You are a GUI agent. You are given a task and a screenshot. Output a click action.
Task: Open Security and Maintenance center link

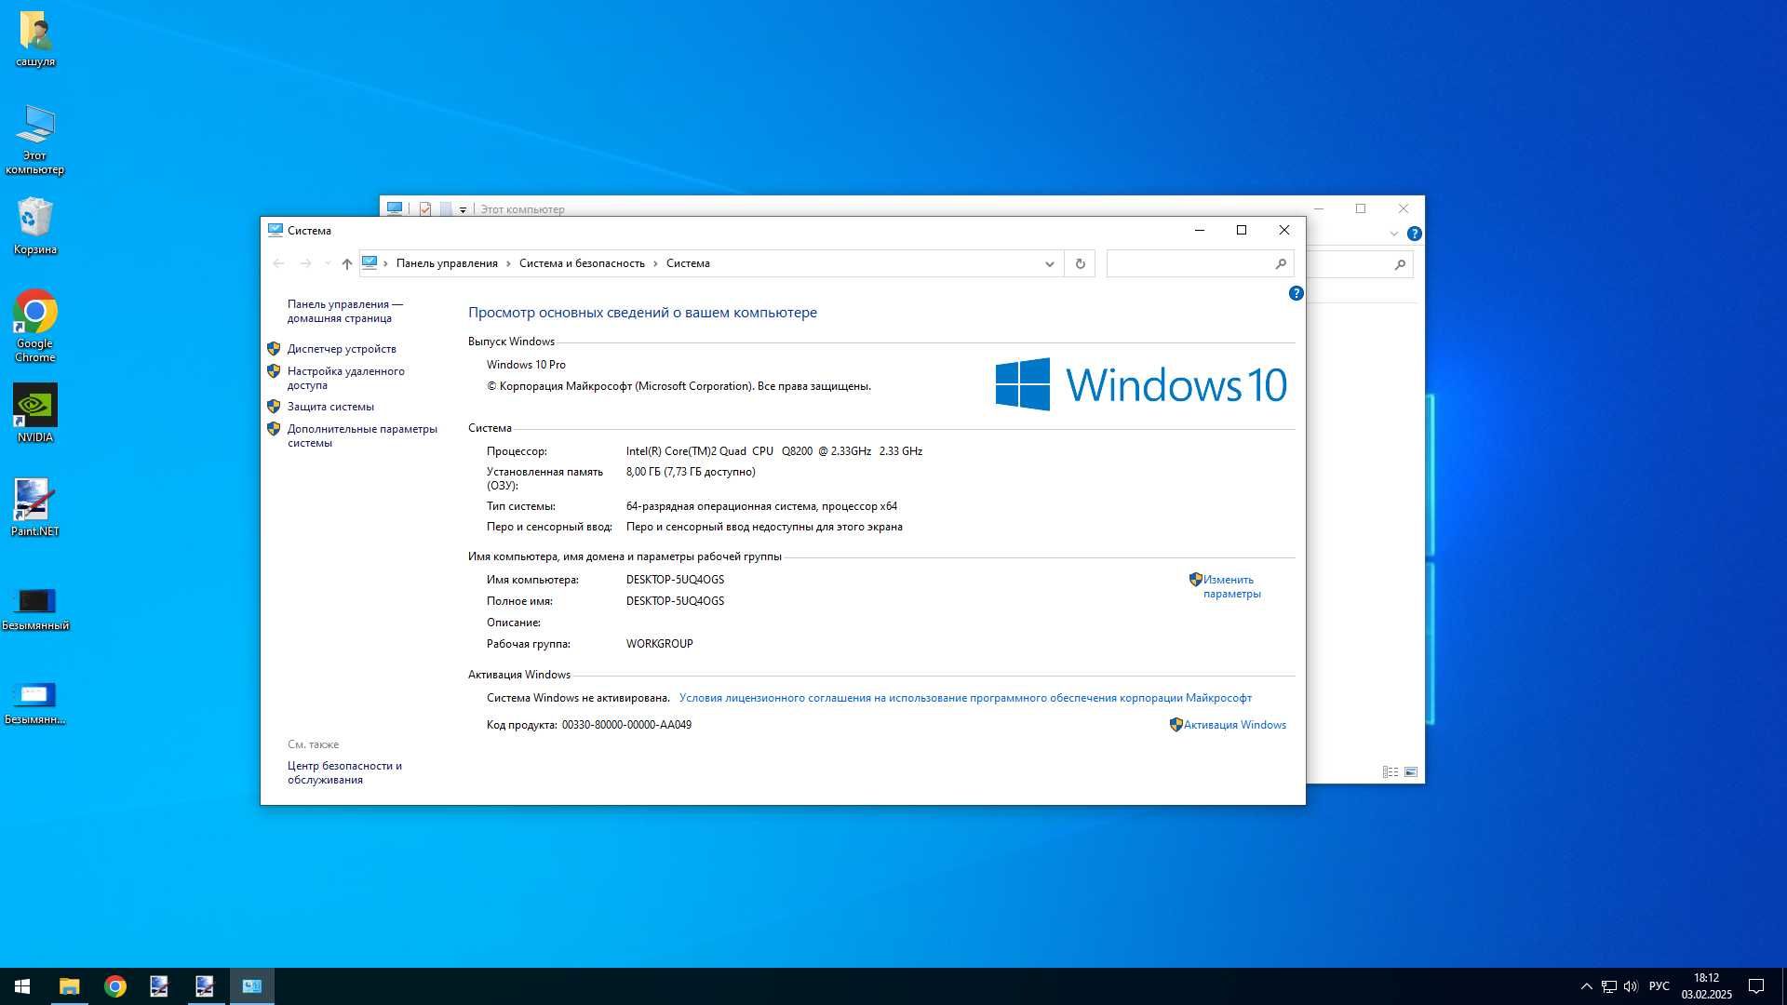coord(344,772)
